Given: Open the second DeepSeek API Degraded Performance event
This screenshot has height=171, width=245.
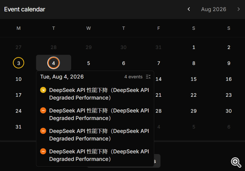Looking at the screenshot, I should (99, 114).
